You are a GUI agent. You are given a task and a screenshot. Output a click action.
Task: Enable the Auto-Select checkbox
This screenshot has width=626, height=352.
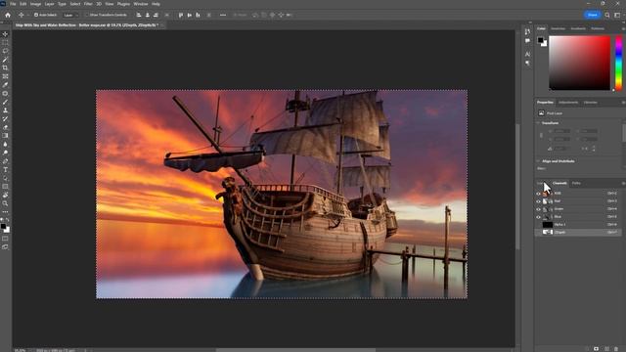click(36, 16)
